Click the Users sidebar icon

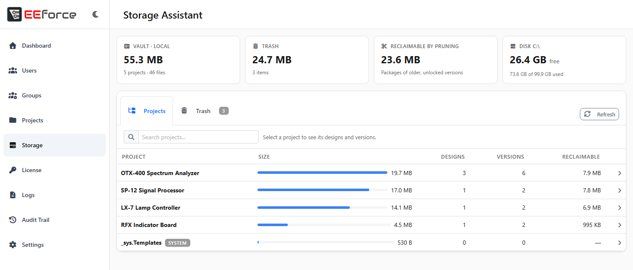tap(13, 70)
